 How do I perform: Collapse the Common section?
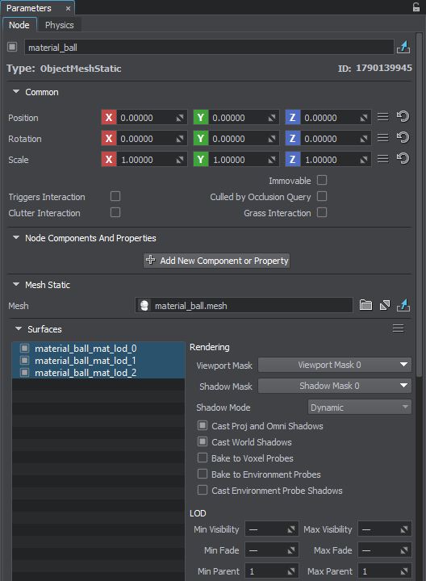[x=16, y=91]
